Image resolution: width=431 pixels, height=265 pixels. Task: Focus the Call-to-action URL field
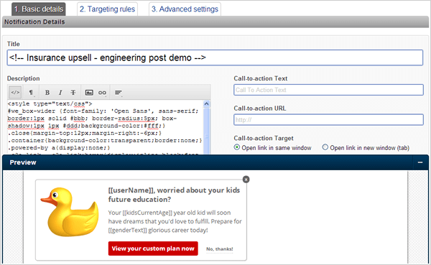[328, 120]
